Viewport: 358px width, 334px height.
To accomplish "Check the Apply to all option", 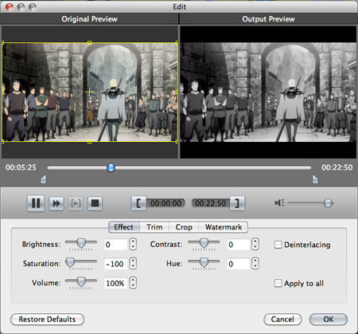I will [278, 283].
